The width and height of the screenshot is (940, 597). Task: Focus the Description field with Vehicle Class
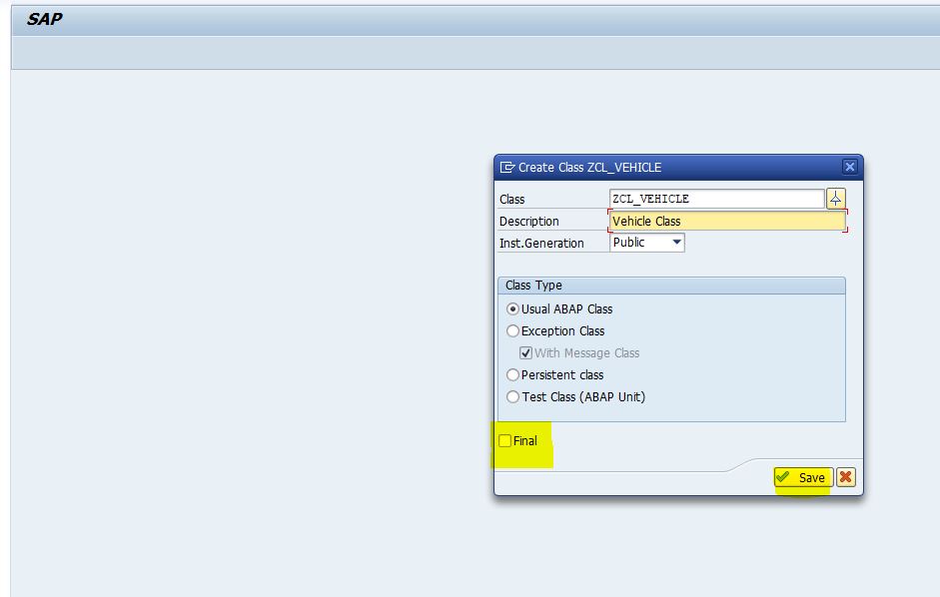point(727,222)
